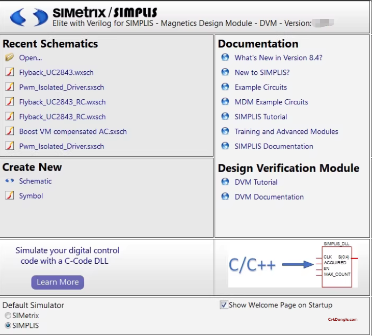Click the icon beside Symbol under Create New

pyautogui.click(x=10, y=195)
